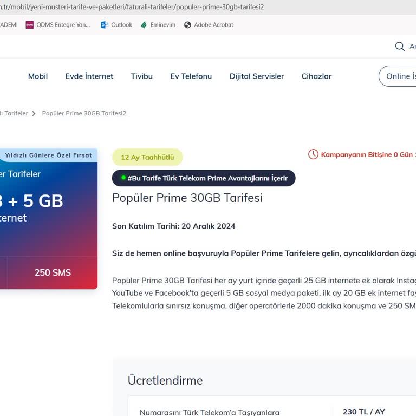Open the Ev Telefonu menu
416x416 pixels.
pyautogui.click(x=191, y=76)
